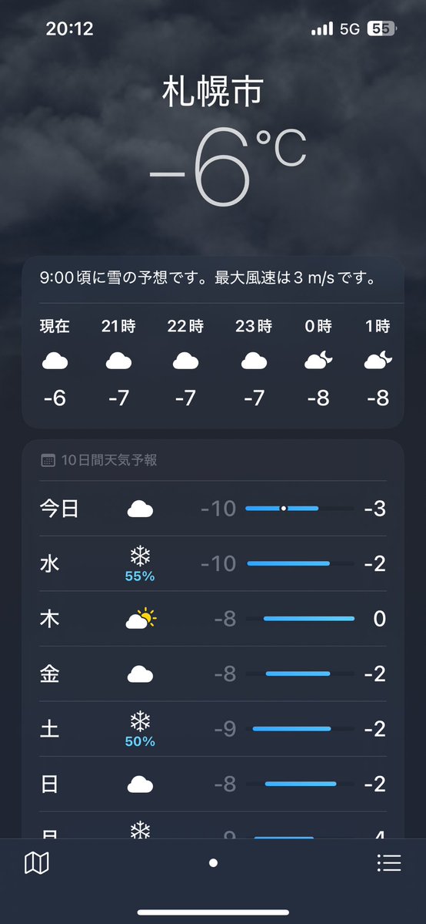The height and width of the screenshot is (924, 426).
Task: Tap the 現在 (current) hourly forecast entry
Action: [x=55, y=362]
